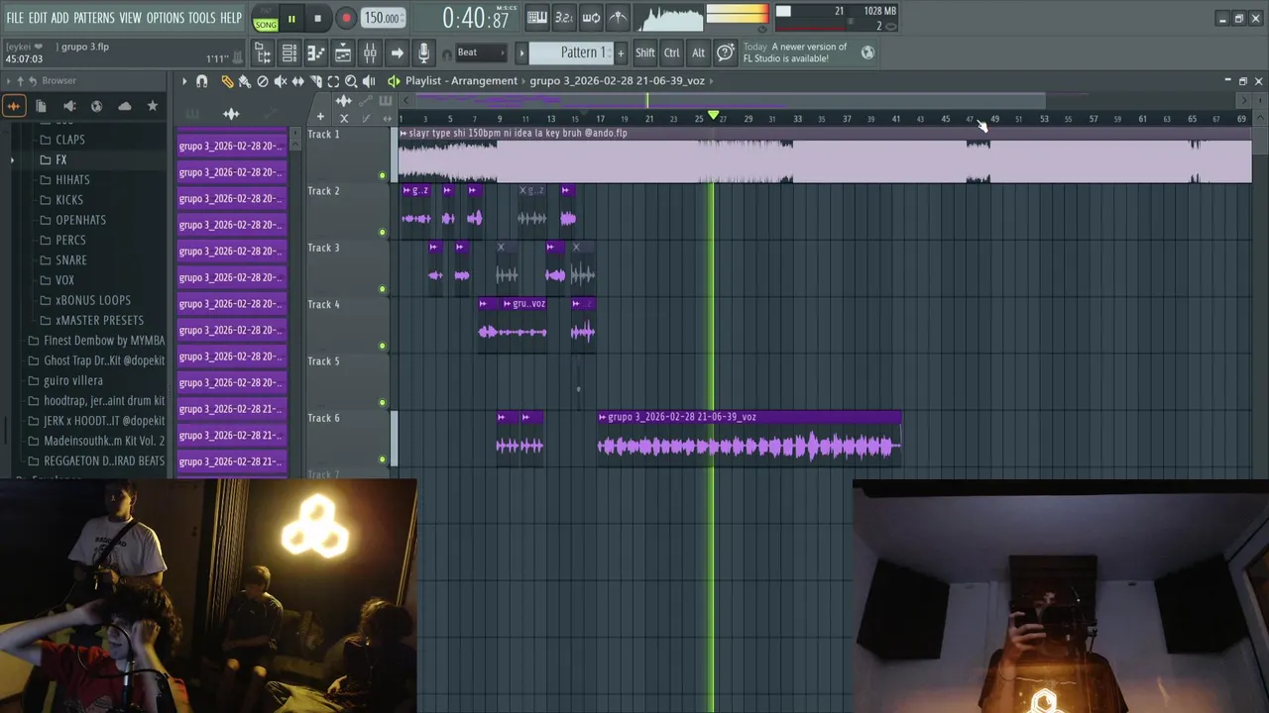Select the Draw pencil tool in playlist

pyautogui.click(x=227, y=81)
